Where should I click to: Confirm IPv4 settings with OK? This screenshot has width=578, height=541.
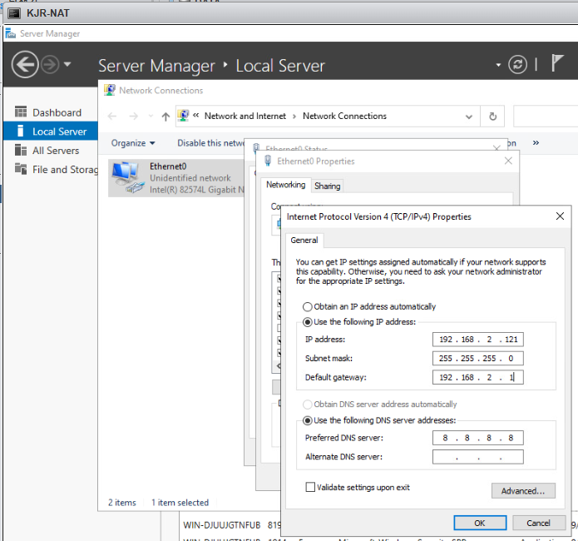[480, 523]
